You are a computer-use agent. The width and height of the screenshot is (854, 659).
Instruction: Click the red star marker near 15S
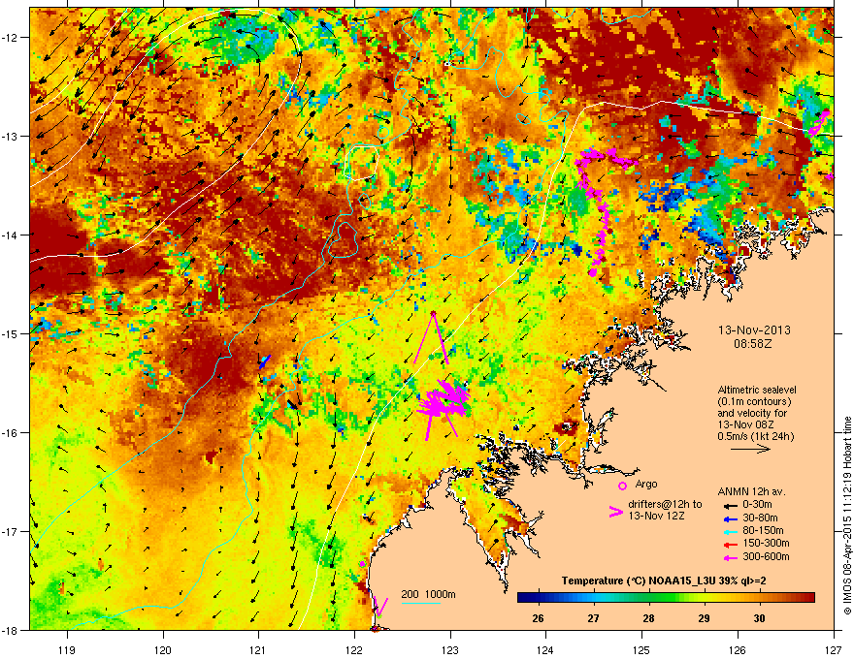coord(434,313)
